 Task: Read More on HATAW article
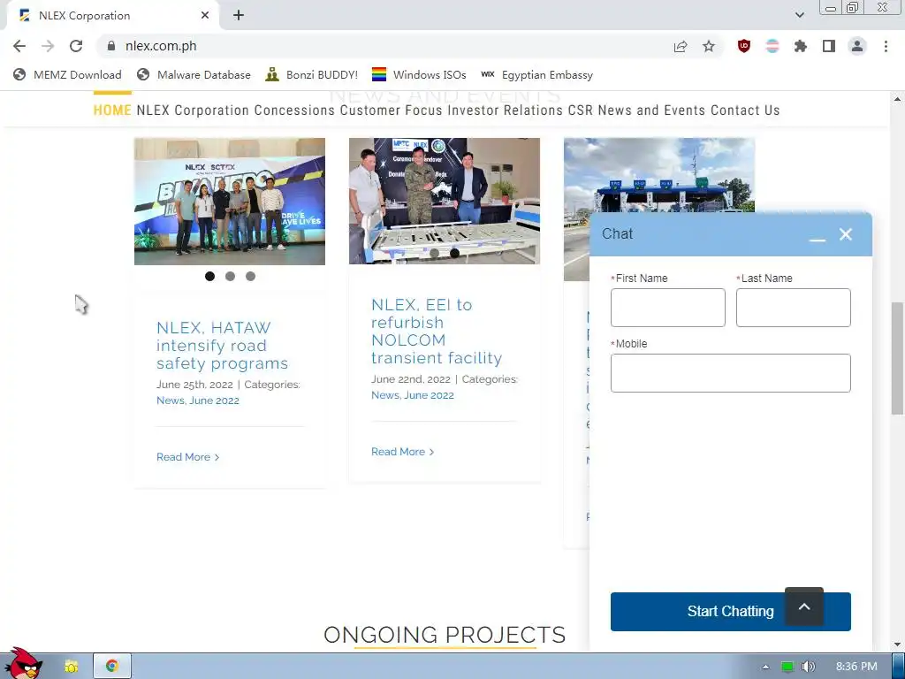[x=187, y=457]
